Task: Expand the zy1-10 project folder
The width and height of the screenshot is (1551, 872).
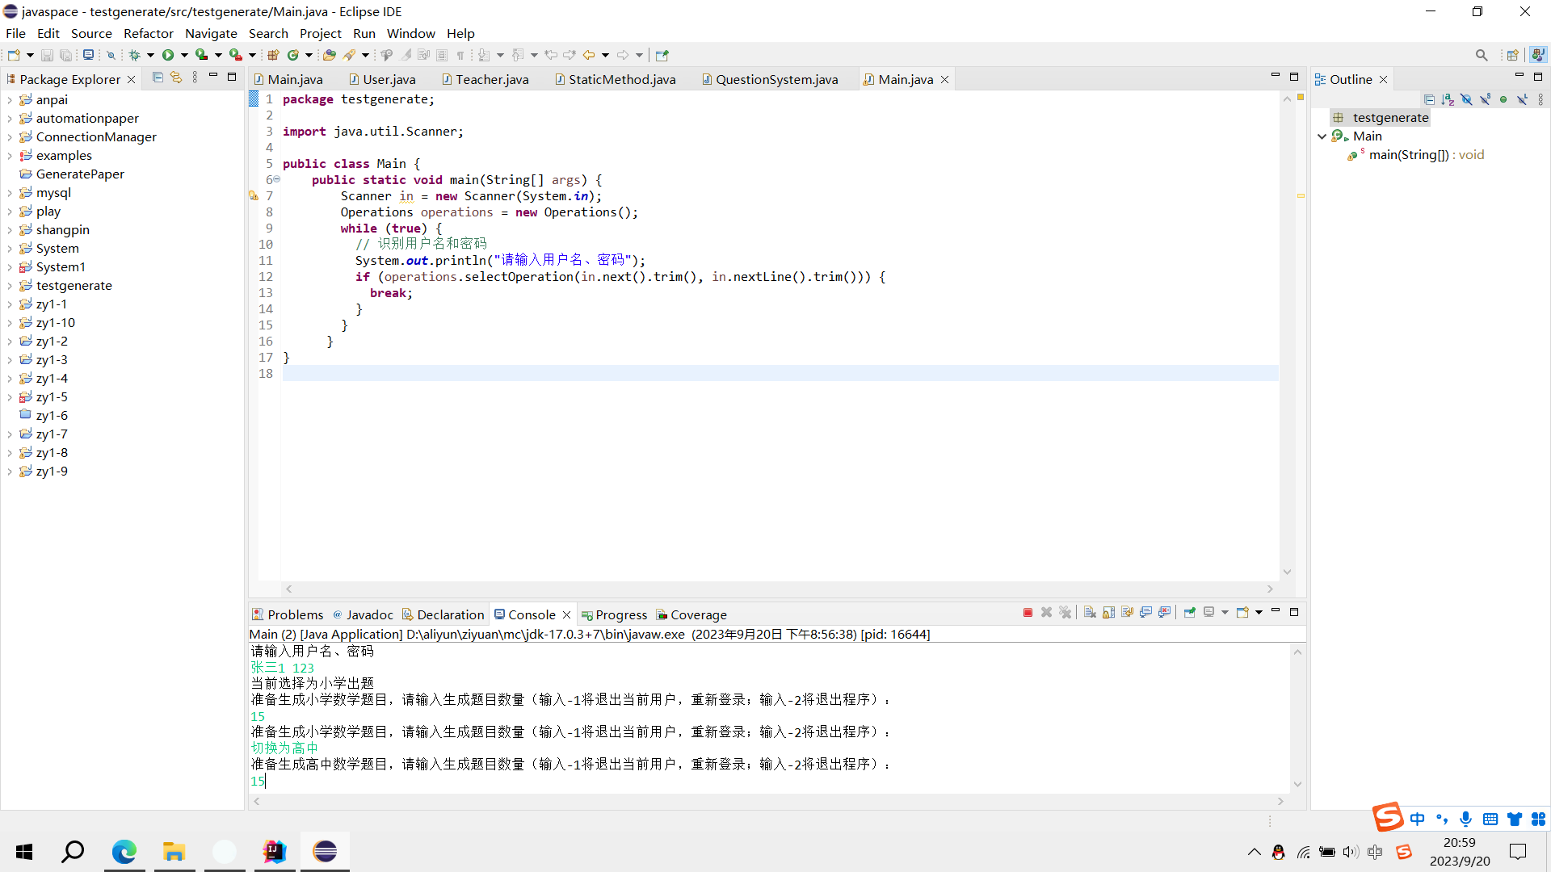Action: point(11,321)
